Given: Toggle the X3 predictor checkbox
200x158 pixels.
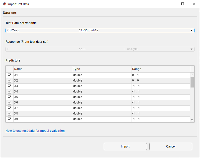Looking at the screenshot, I should [x=9, y=86].
